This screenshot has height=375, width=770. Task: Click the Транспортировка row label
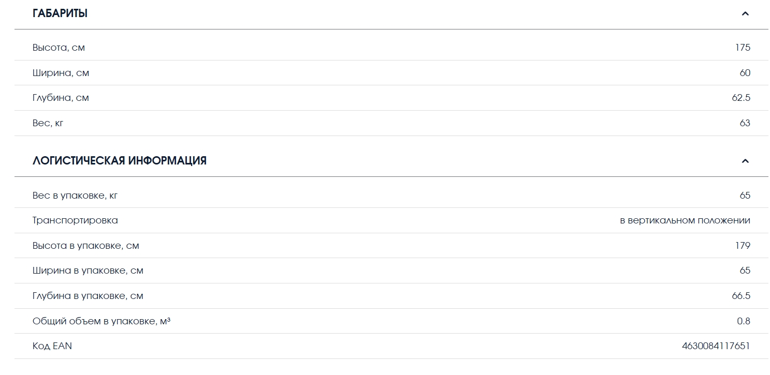[x=75, y=220]
